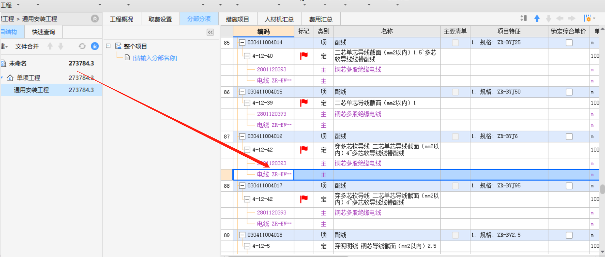Image resolution: width=605 pixels, height=257 pixels.
Task: Collapse quota 4-12-5
Action: (247, 246)
